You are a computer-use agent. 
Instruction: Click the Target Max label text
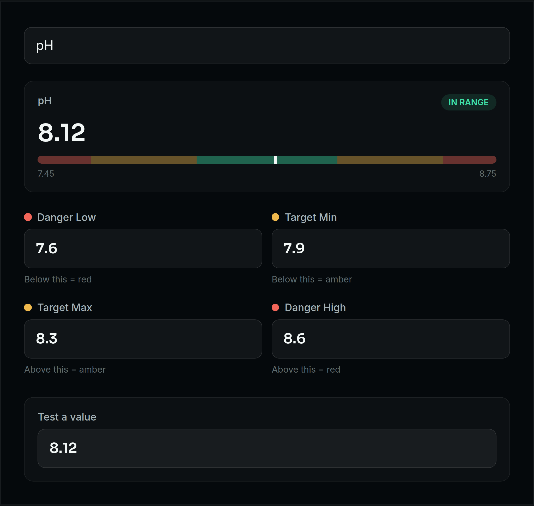point(65,307)
